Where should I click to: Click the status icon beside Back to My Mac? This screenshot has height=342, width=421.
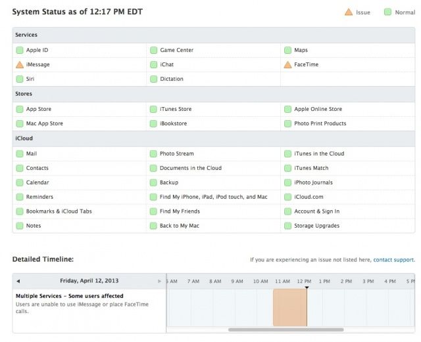tap(153, 226)
